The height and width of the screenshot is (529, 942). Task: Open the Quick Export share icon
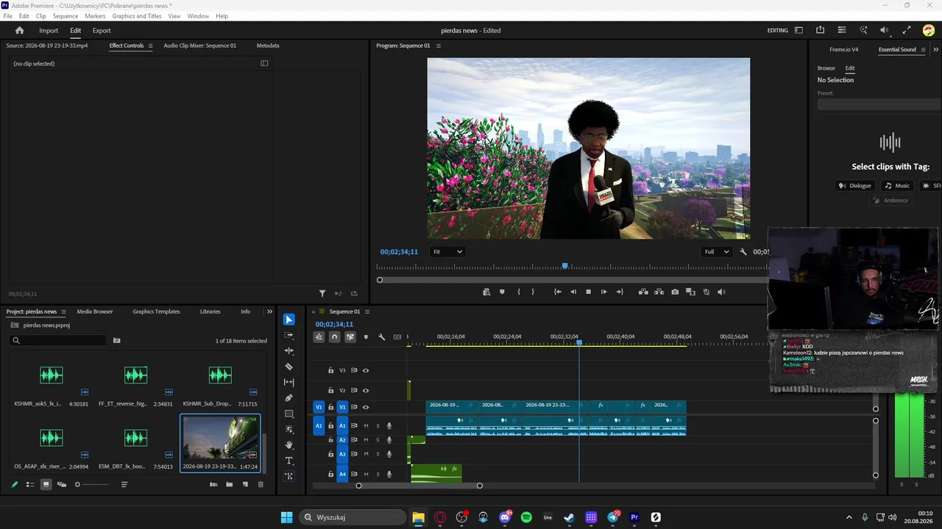[x=820, y=30]
